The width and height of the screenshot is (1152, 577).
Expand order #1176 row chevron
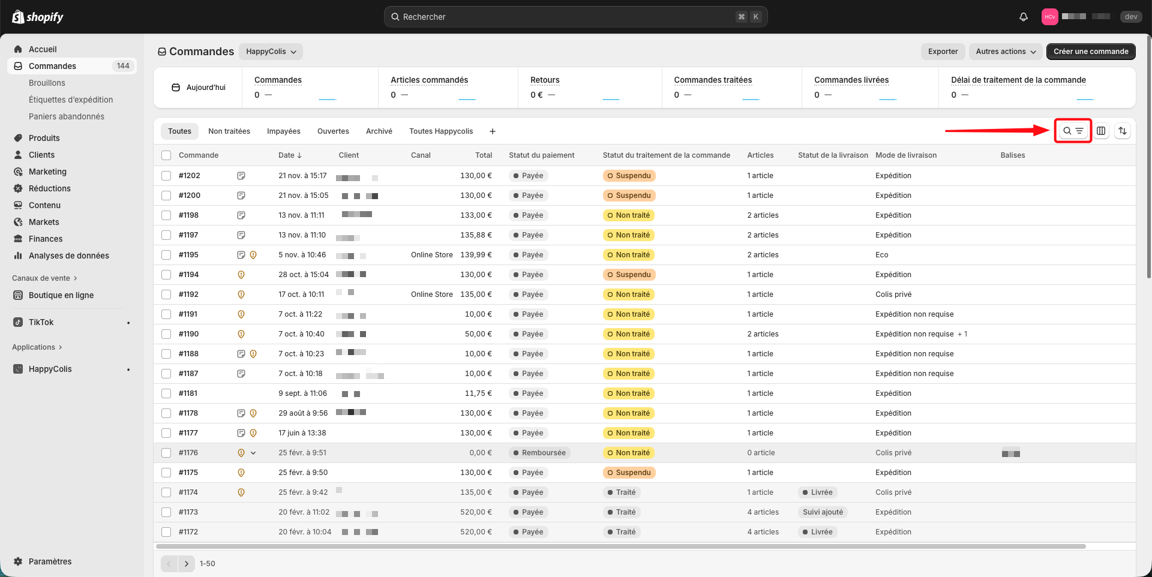pyautogui.click(x=253, y=453)
